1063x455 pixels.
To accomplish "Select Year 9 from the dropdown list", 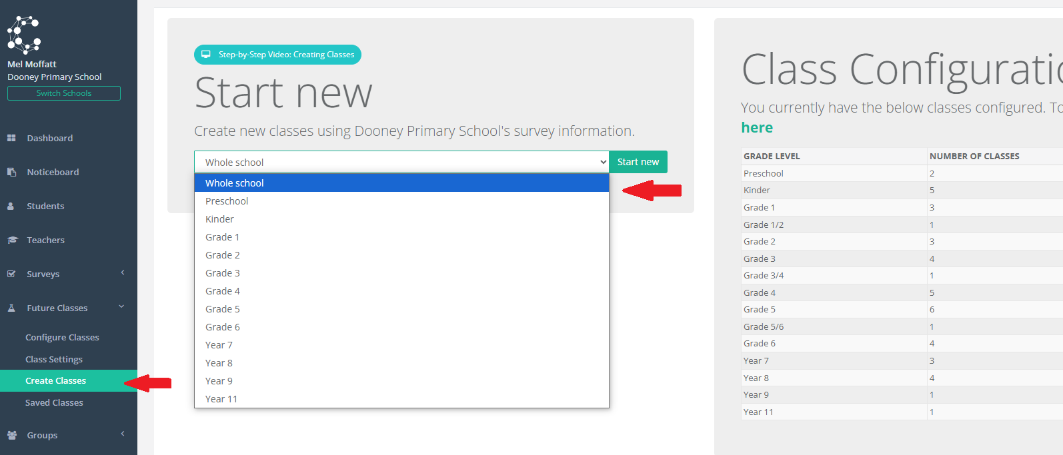I will click(401, 381).
